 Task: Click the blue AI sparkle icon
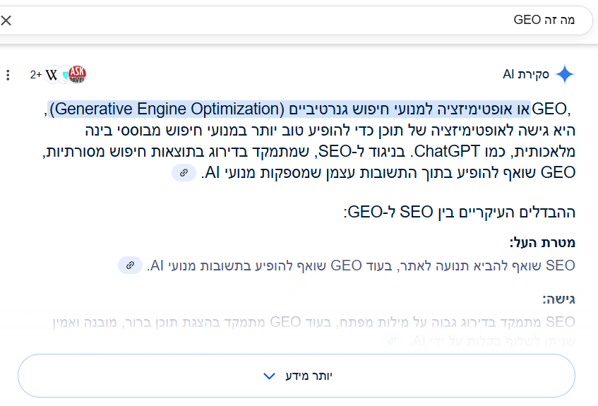coord(565,74)
